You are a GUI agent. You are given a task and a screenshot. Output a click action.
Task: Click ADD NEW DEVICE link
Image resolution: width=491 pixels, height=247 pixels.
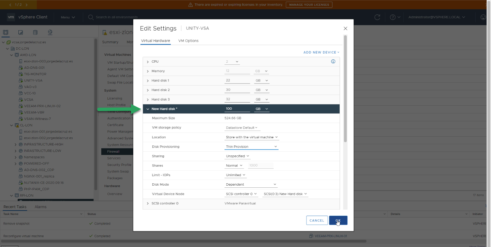click(x=322, y=52)
